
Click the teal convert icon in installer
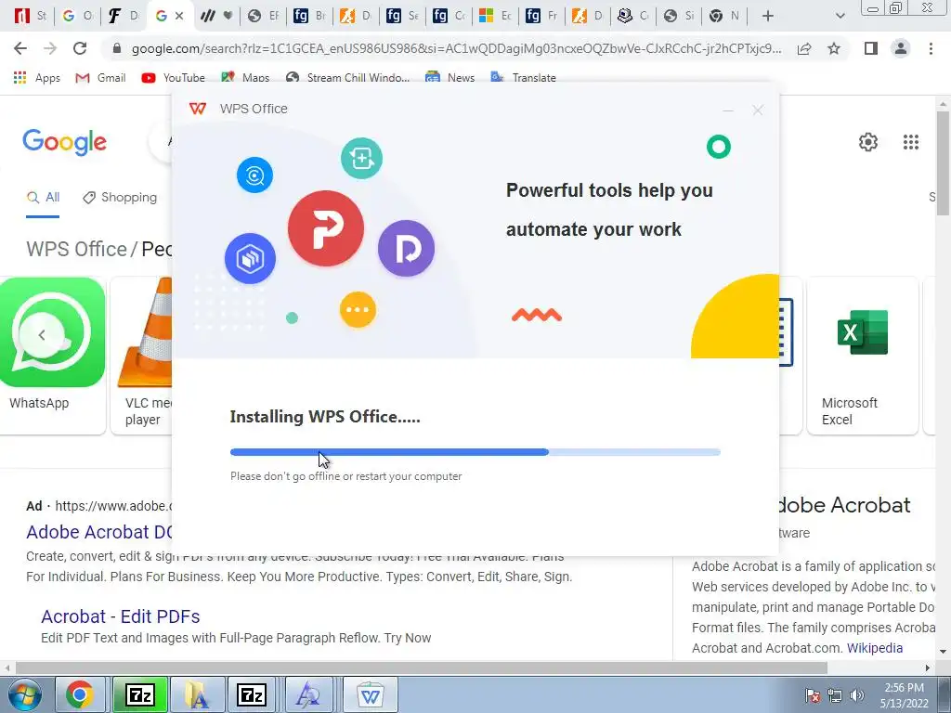click(x=361, y=158)
